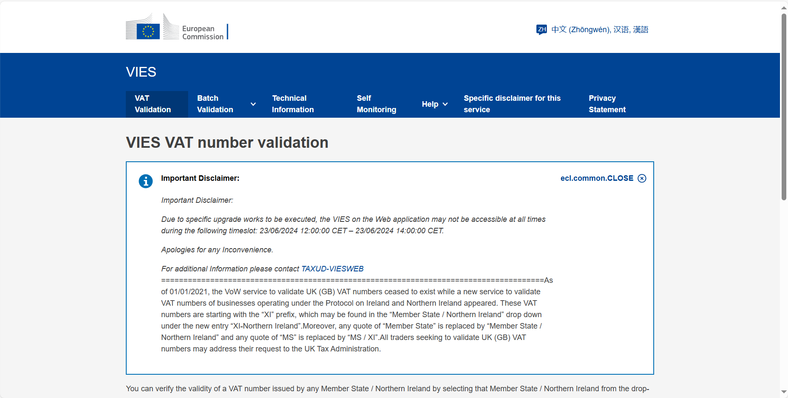Close the Important Disclaimer notice
Image resolution: width=788 pixels, height=398 pixels.
tap(603, 178)
